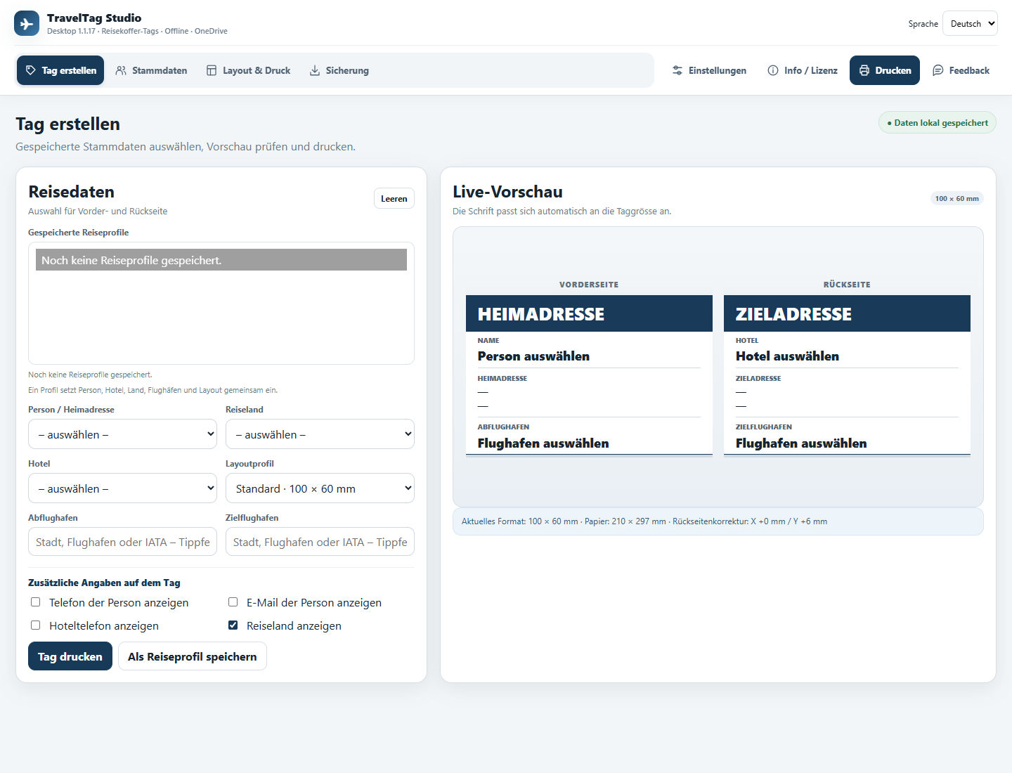
Task: Click the info circle icon beside Info / Lizenz
Action: [x=773, y=70]
